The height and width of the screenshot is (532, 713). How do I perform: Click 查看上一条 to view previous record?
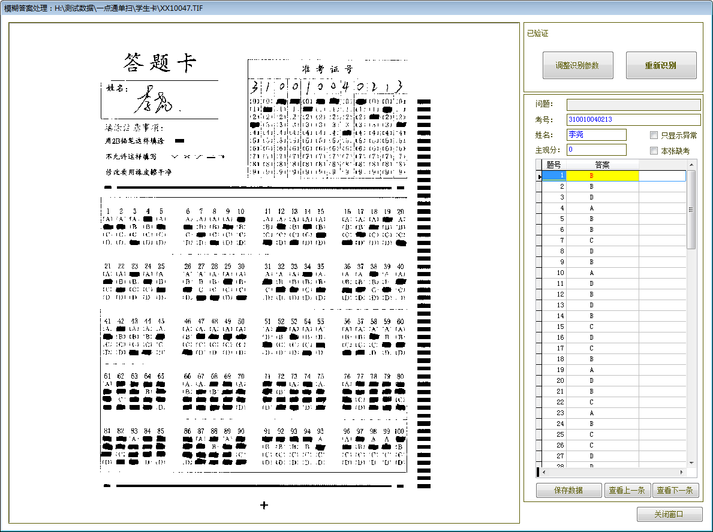(627, 490)
